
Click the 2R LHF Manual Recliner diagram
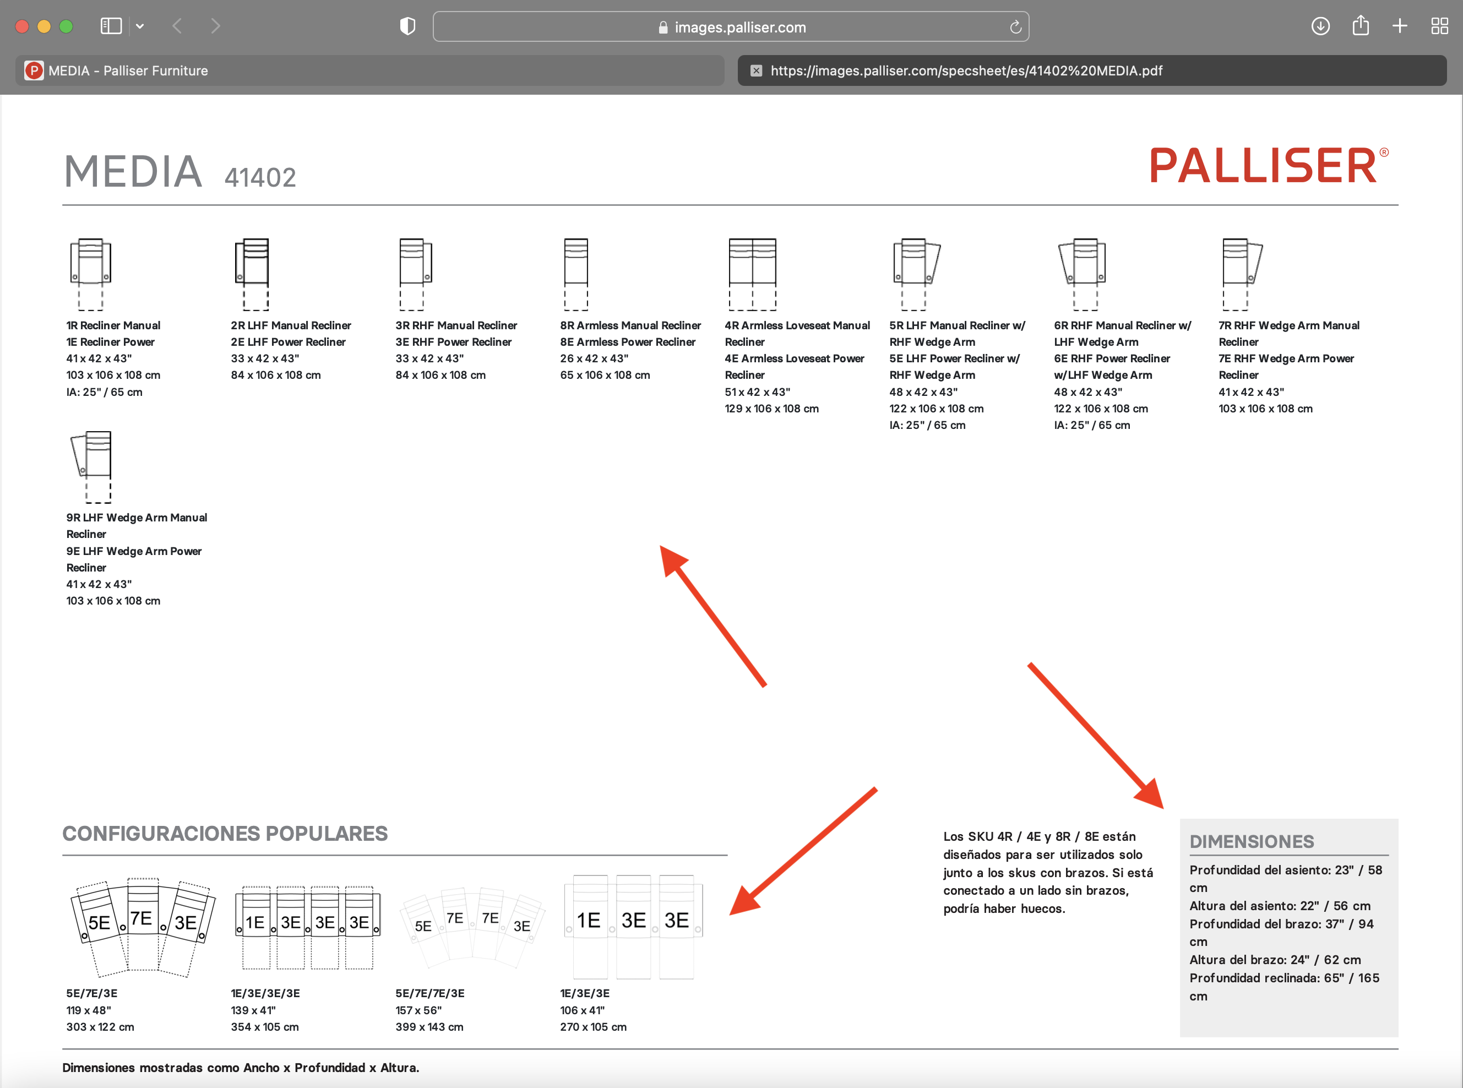[x=252, y=274]
